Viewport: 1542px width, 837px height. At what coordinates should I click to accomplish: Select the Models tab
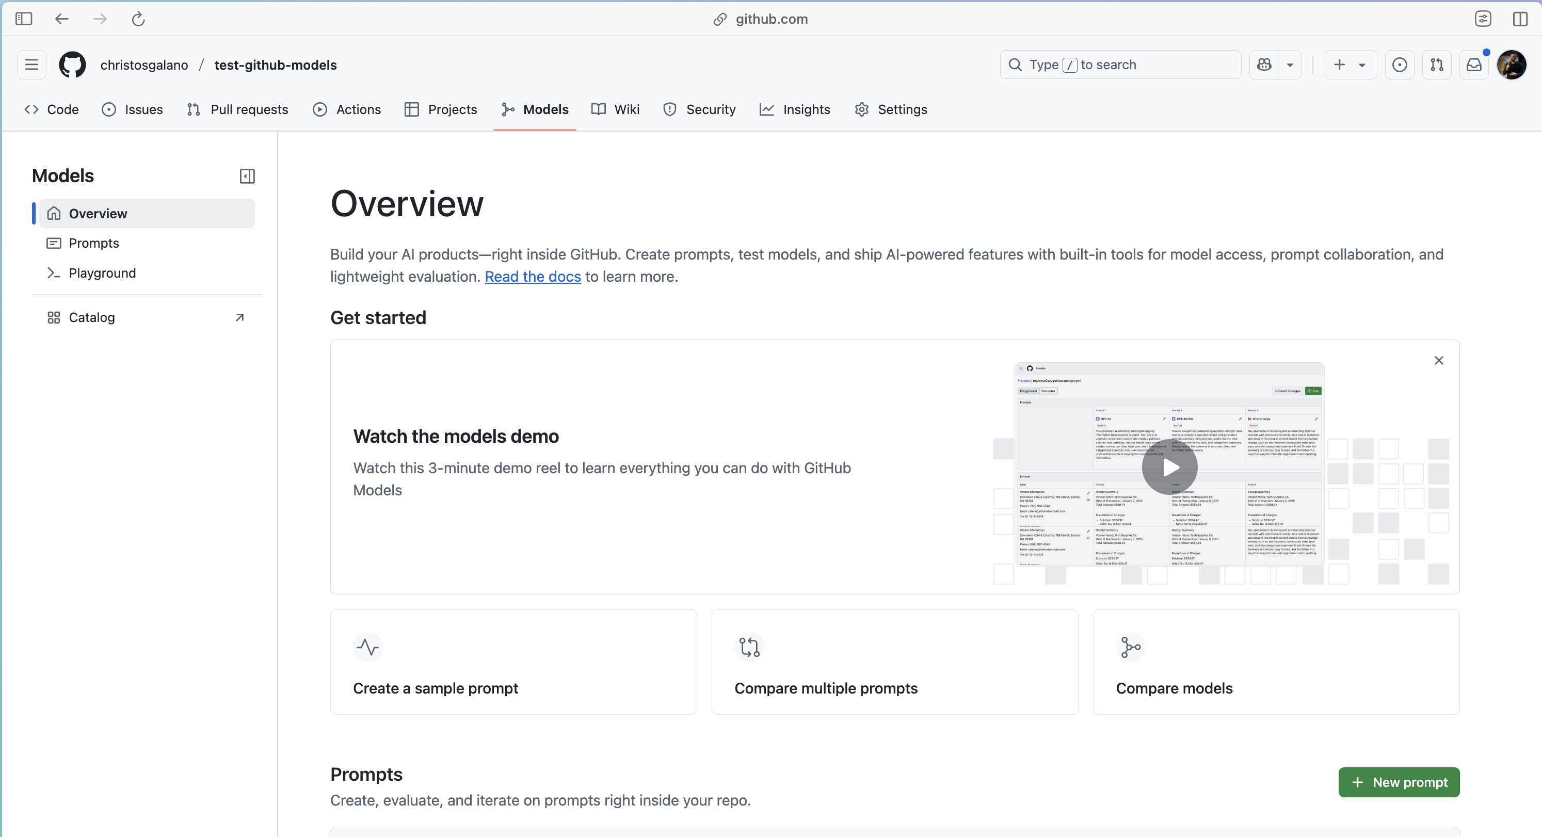[x=535, y=109]
